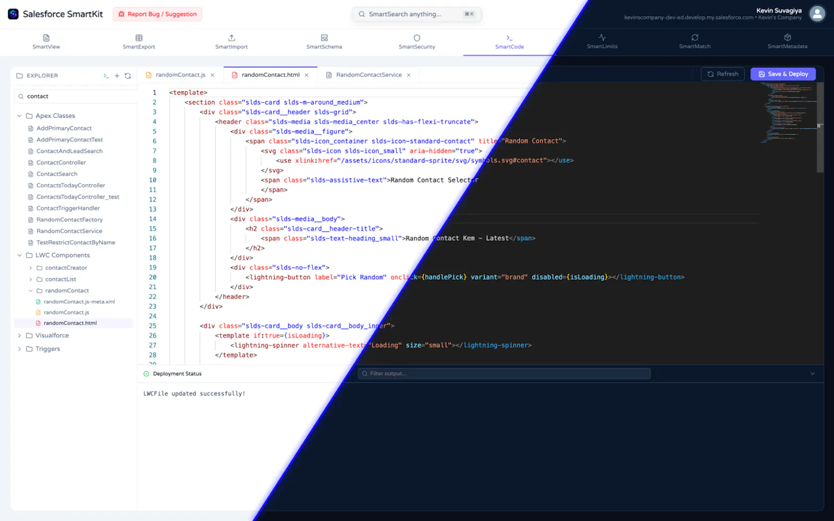Click the explorer search field containing contact
The height and width of the screenshot is (521, 834).
[x=76, y=96]
